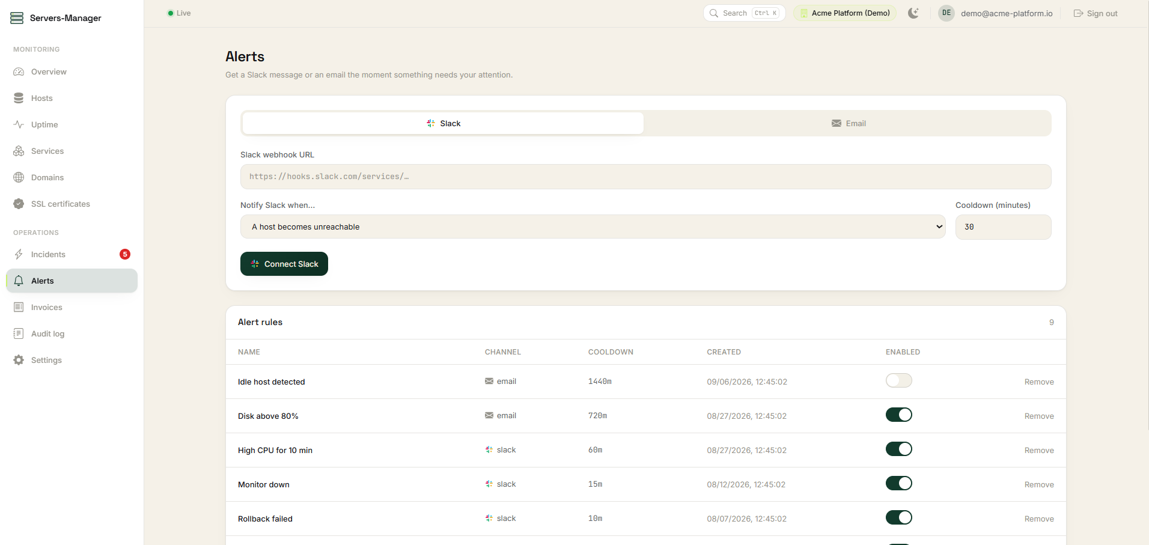Sign out of the account
This screenshot has height=545, width=1149.
pos(1096,13)
